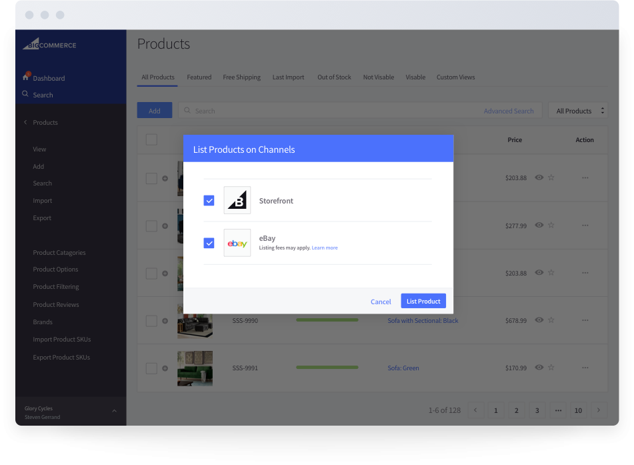Image resolution: width=634 pixels, height=465 pixels.
Task: Go to page 10 of the product list
Action: point(578,410)
